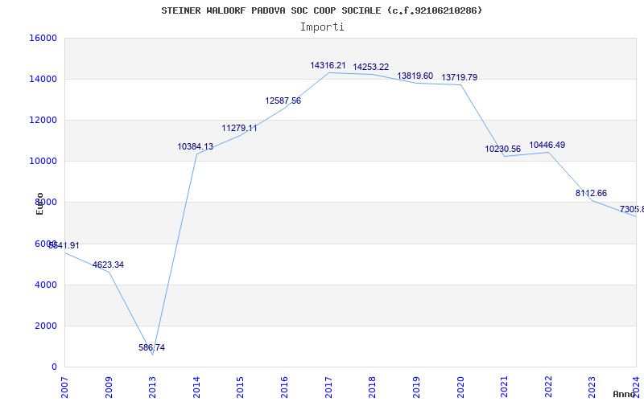Viewport: 644px width, 402px height.
Task: Click the Euro y-axis title
Action: coord(39,203)
